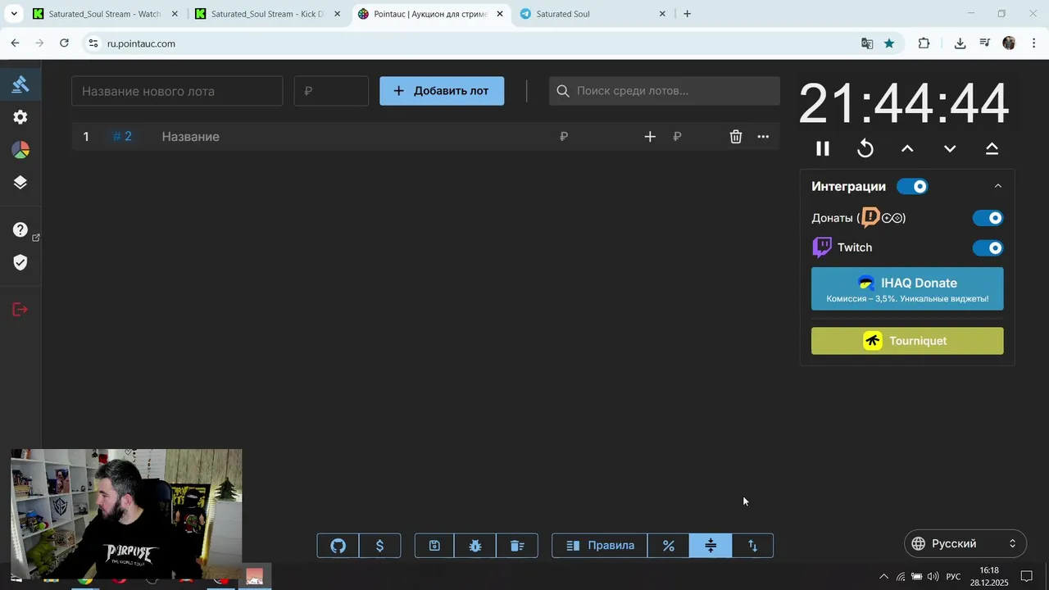Click the bookmark star icon
The image size is (1049, 590).
pyautogui.click(x=889, y=43)
